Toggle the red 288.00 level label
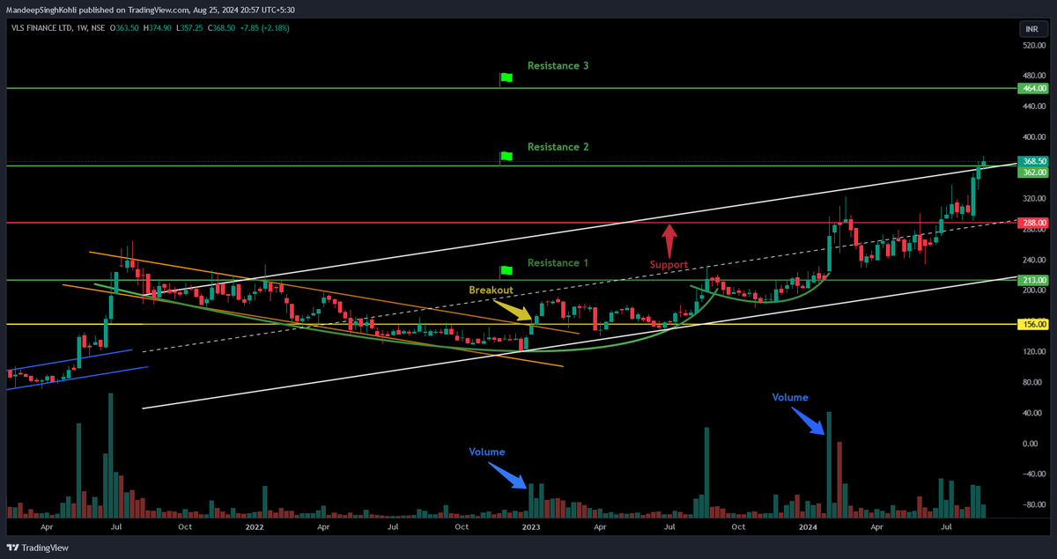The image size is (1057, 559). point(1031,224)
